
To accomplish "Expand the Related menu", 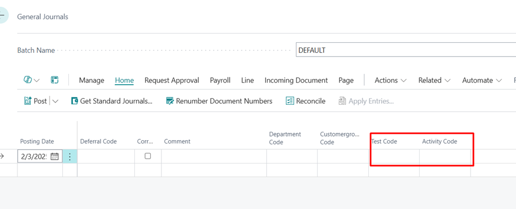I will (434, 80).
